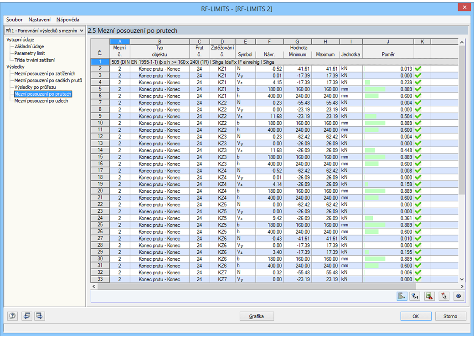Click green checkmark in row 2
The height and width of the screenshot is (339, 474).
[x=418, y=69]
